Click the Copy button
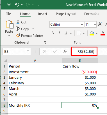This screenshot has width=107, height=115. [x=22, y=29]
